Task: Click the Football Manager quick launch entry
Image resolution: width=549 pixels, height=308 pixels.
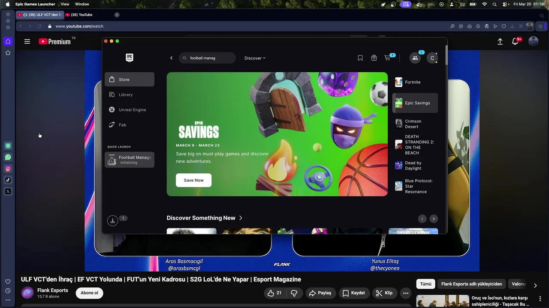Action: tap(130, 160)
